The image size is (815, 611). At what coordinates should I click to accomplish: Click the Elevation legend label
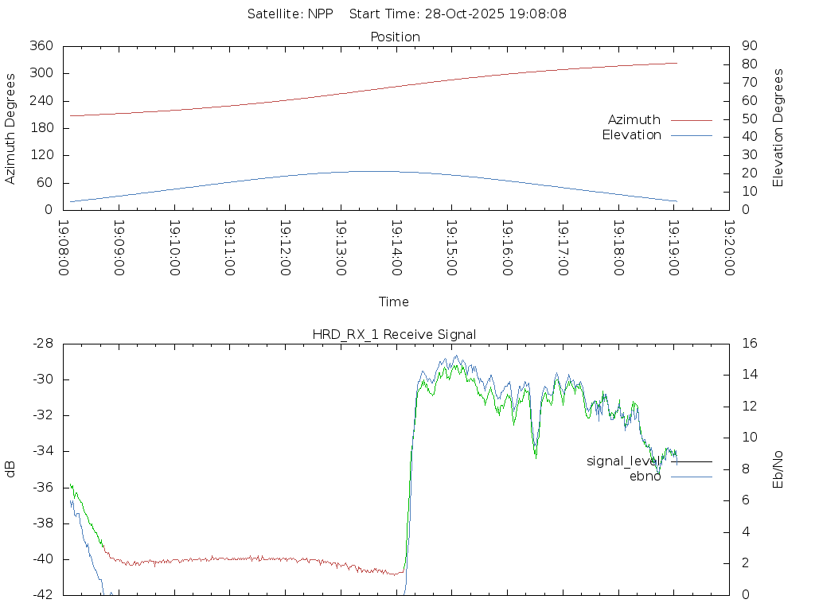click(631, 135)
